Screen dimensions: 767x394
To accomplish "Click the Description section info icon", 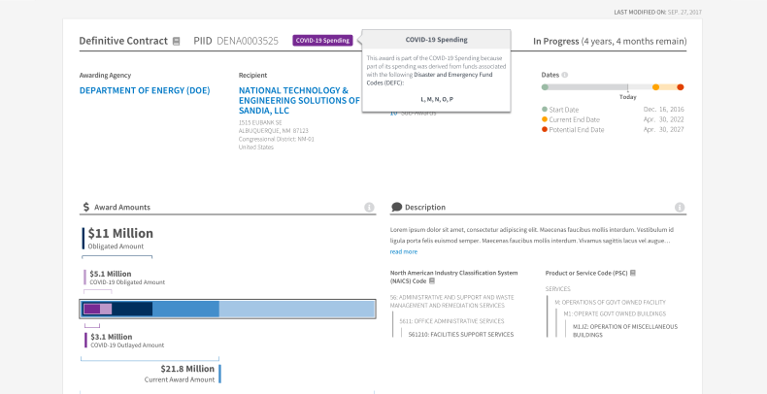I will (x=680, y=208).
